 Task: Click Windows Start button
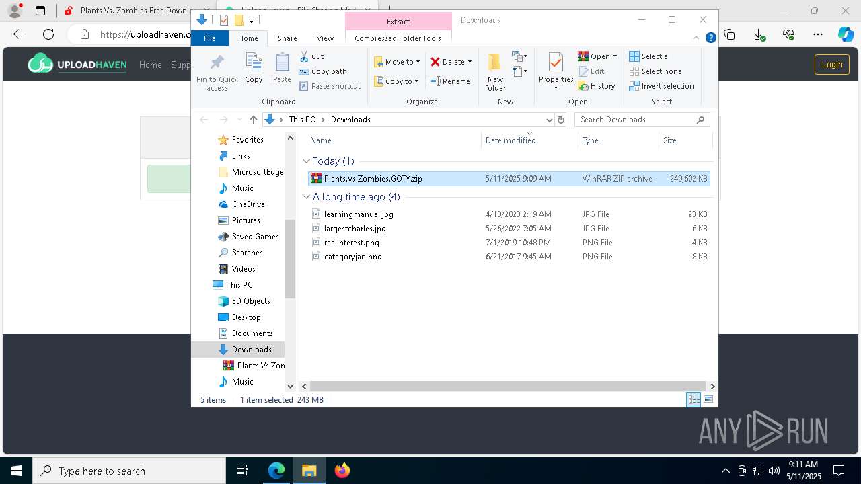coord(16,471)
